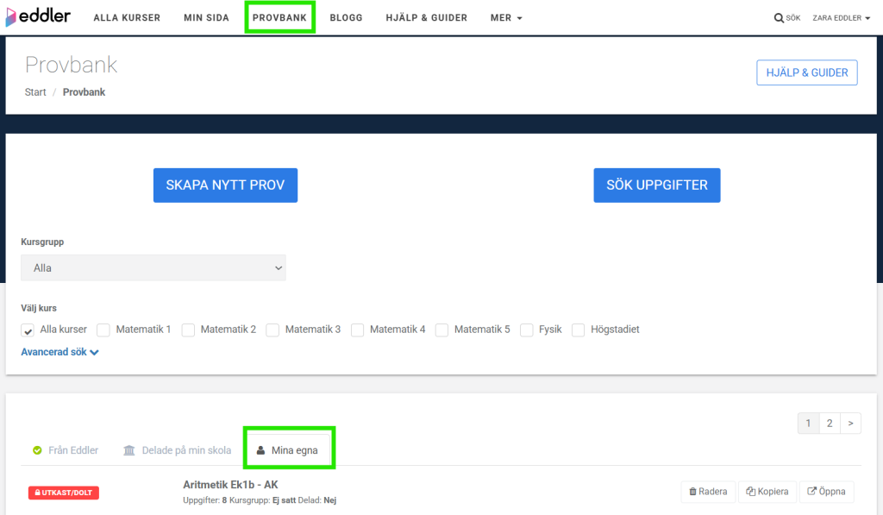Go to Alla kurser in the navbar
The height and width of the screenshot is (515, 883).
click(127, 18)
